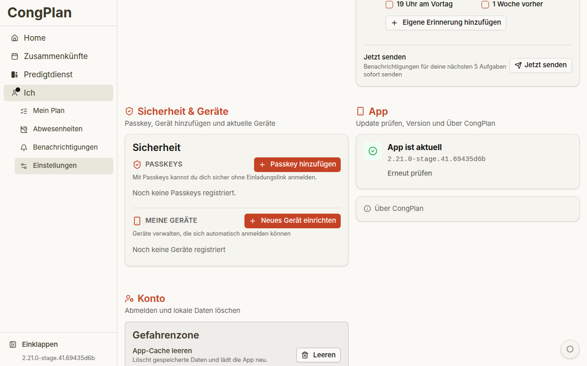Click the Meine Geräte phone icon
This screenshot has height=366, width=587.
coord(137,221)
